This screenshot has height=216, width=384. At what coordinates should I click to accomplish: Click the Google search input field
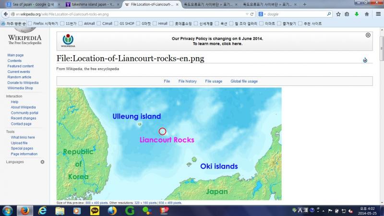click(x=296, y=14)
